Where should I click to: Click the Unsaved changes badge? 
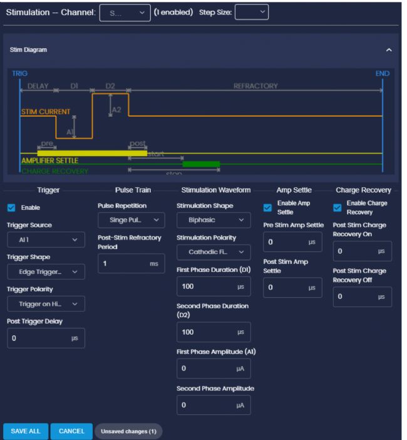128,431
